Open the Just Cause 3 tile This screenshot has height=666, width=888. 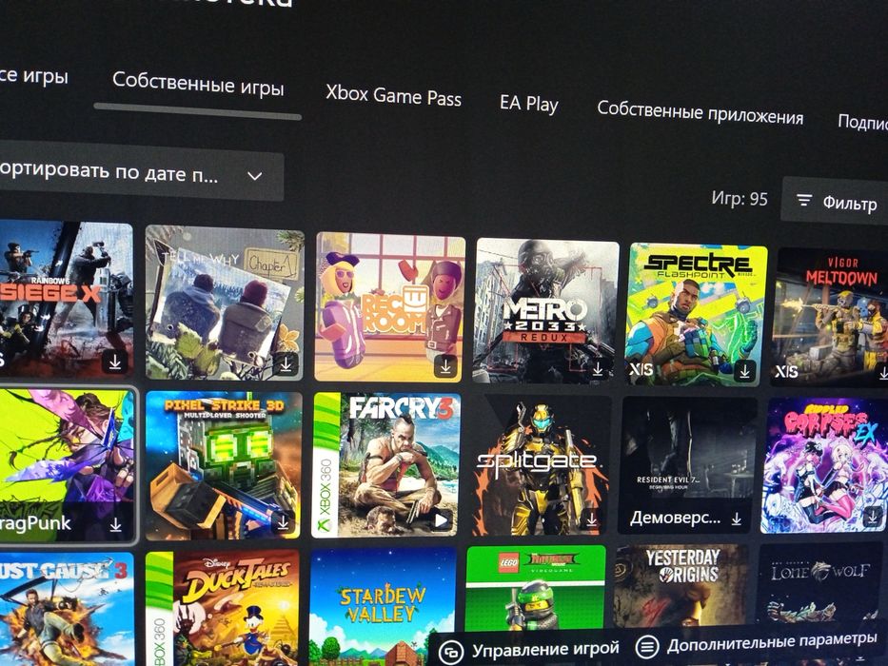click(x=67, y=609)
